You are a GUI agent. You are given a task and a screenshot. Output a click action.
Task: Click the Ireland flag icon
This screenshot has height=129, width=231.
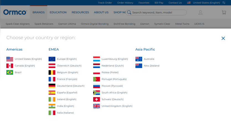[x=52, y=99]
